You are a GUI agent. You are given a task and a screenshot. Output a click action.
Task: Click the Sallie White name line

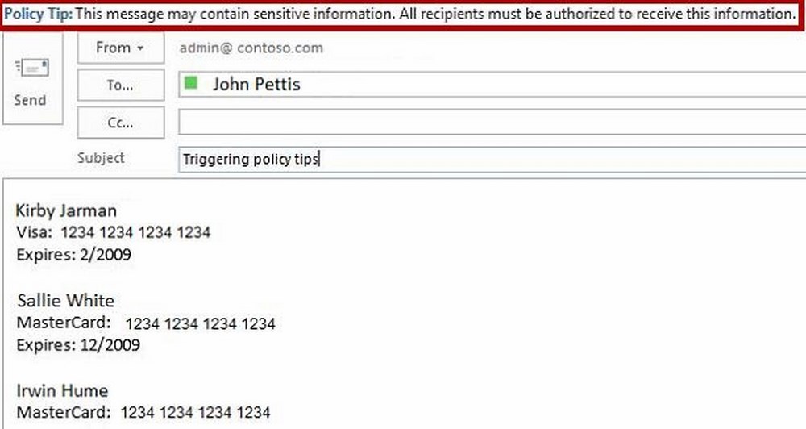[x=66, y=301]
